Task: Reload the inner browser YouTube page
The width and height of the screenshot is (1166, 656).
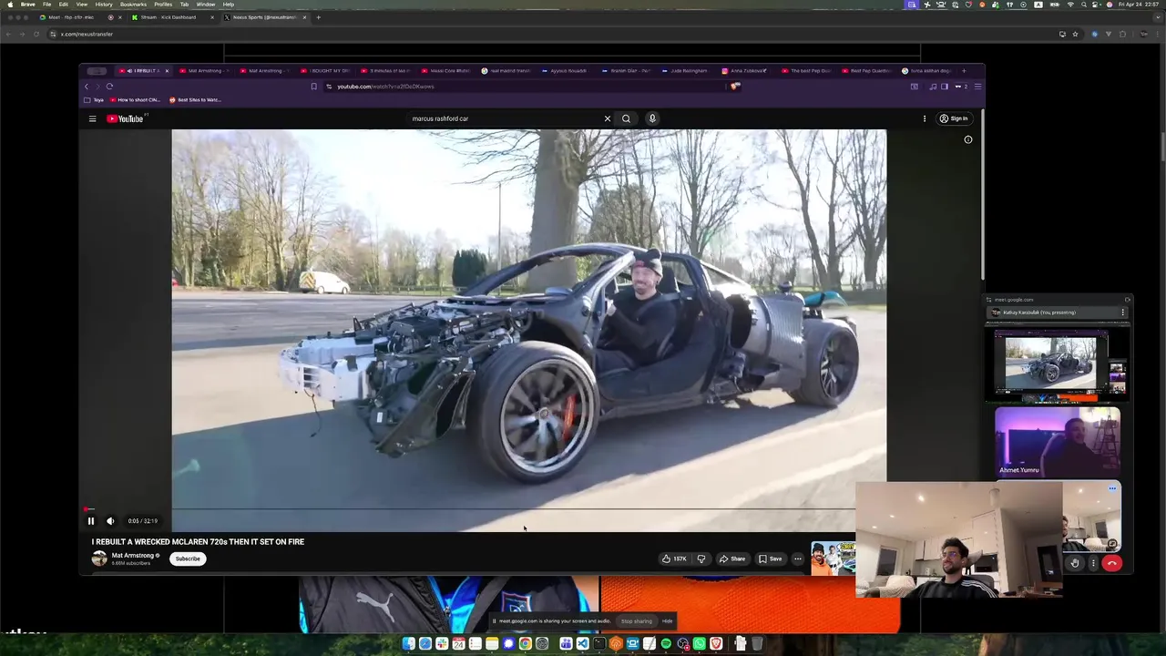Action: coord(109,87)
